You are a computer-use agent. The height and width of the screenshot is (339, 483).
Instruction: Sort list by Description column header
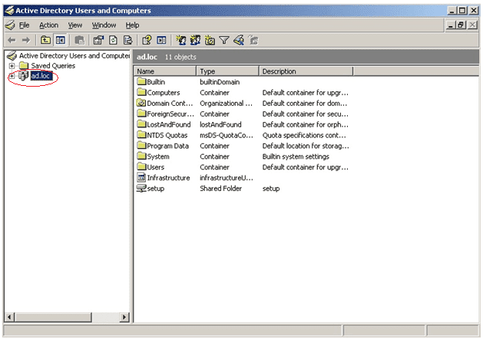pyautogui.click(x=306, y=71)
